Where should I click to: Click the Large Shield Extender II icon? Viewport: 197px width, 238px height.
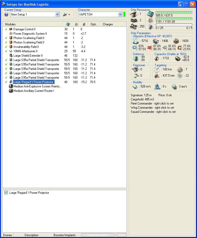coord(11,55)
